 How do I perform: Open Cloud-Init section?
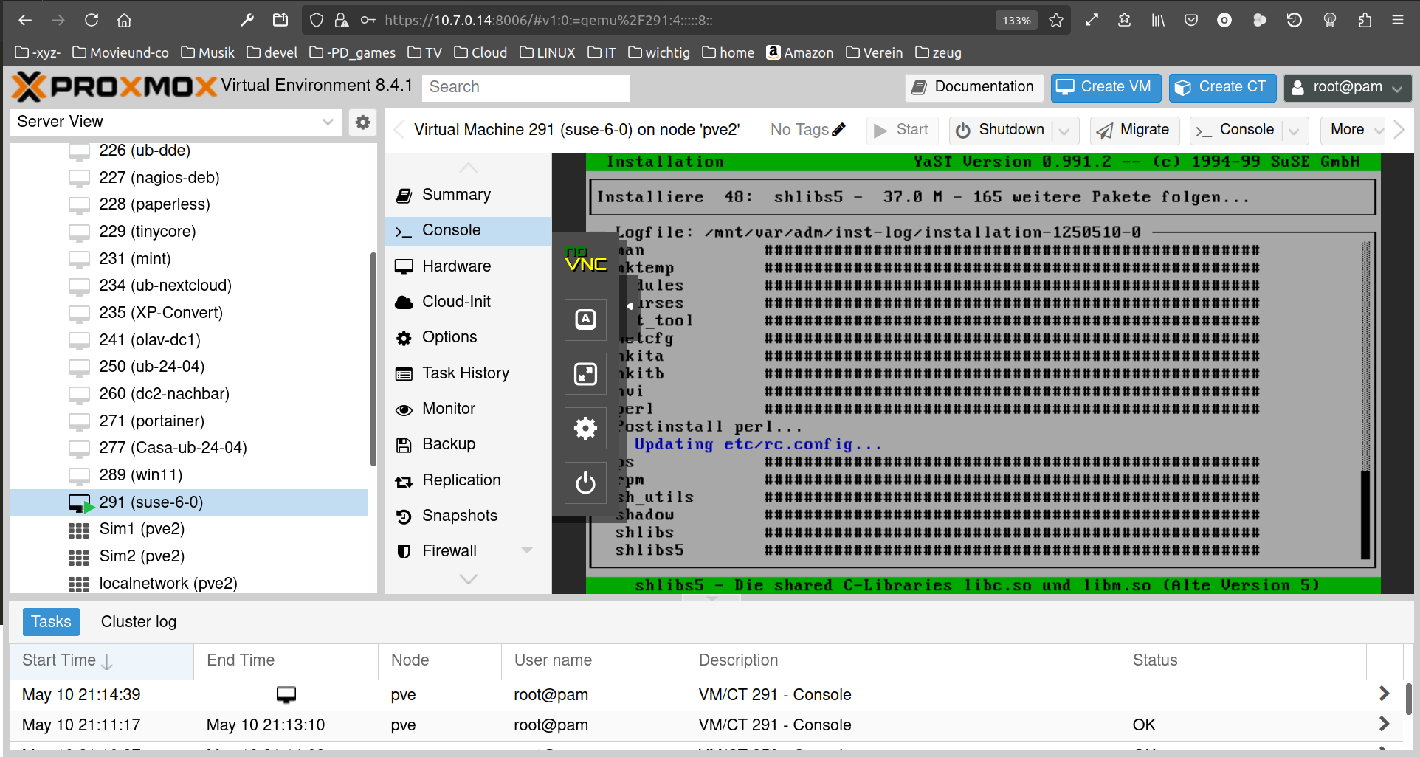coord(468,302)
